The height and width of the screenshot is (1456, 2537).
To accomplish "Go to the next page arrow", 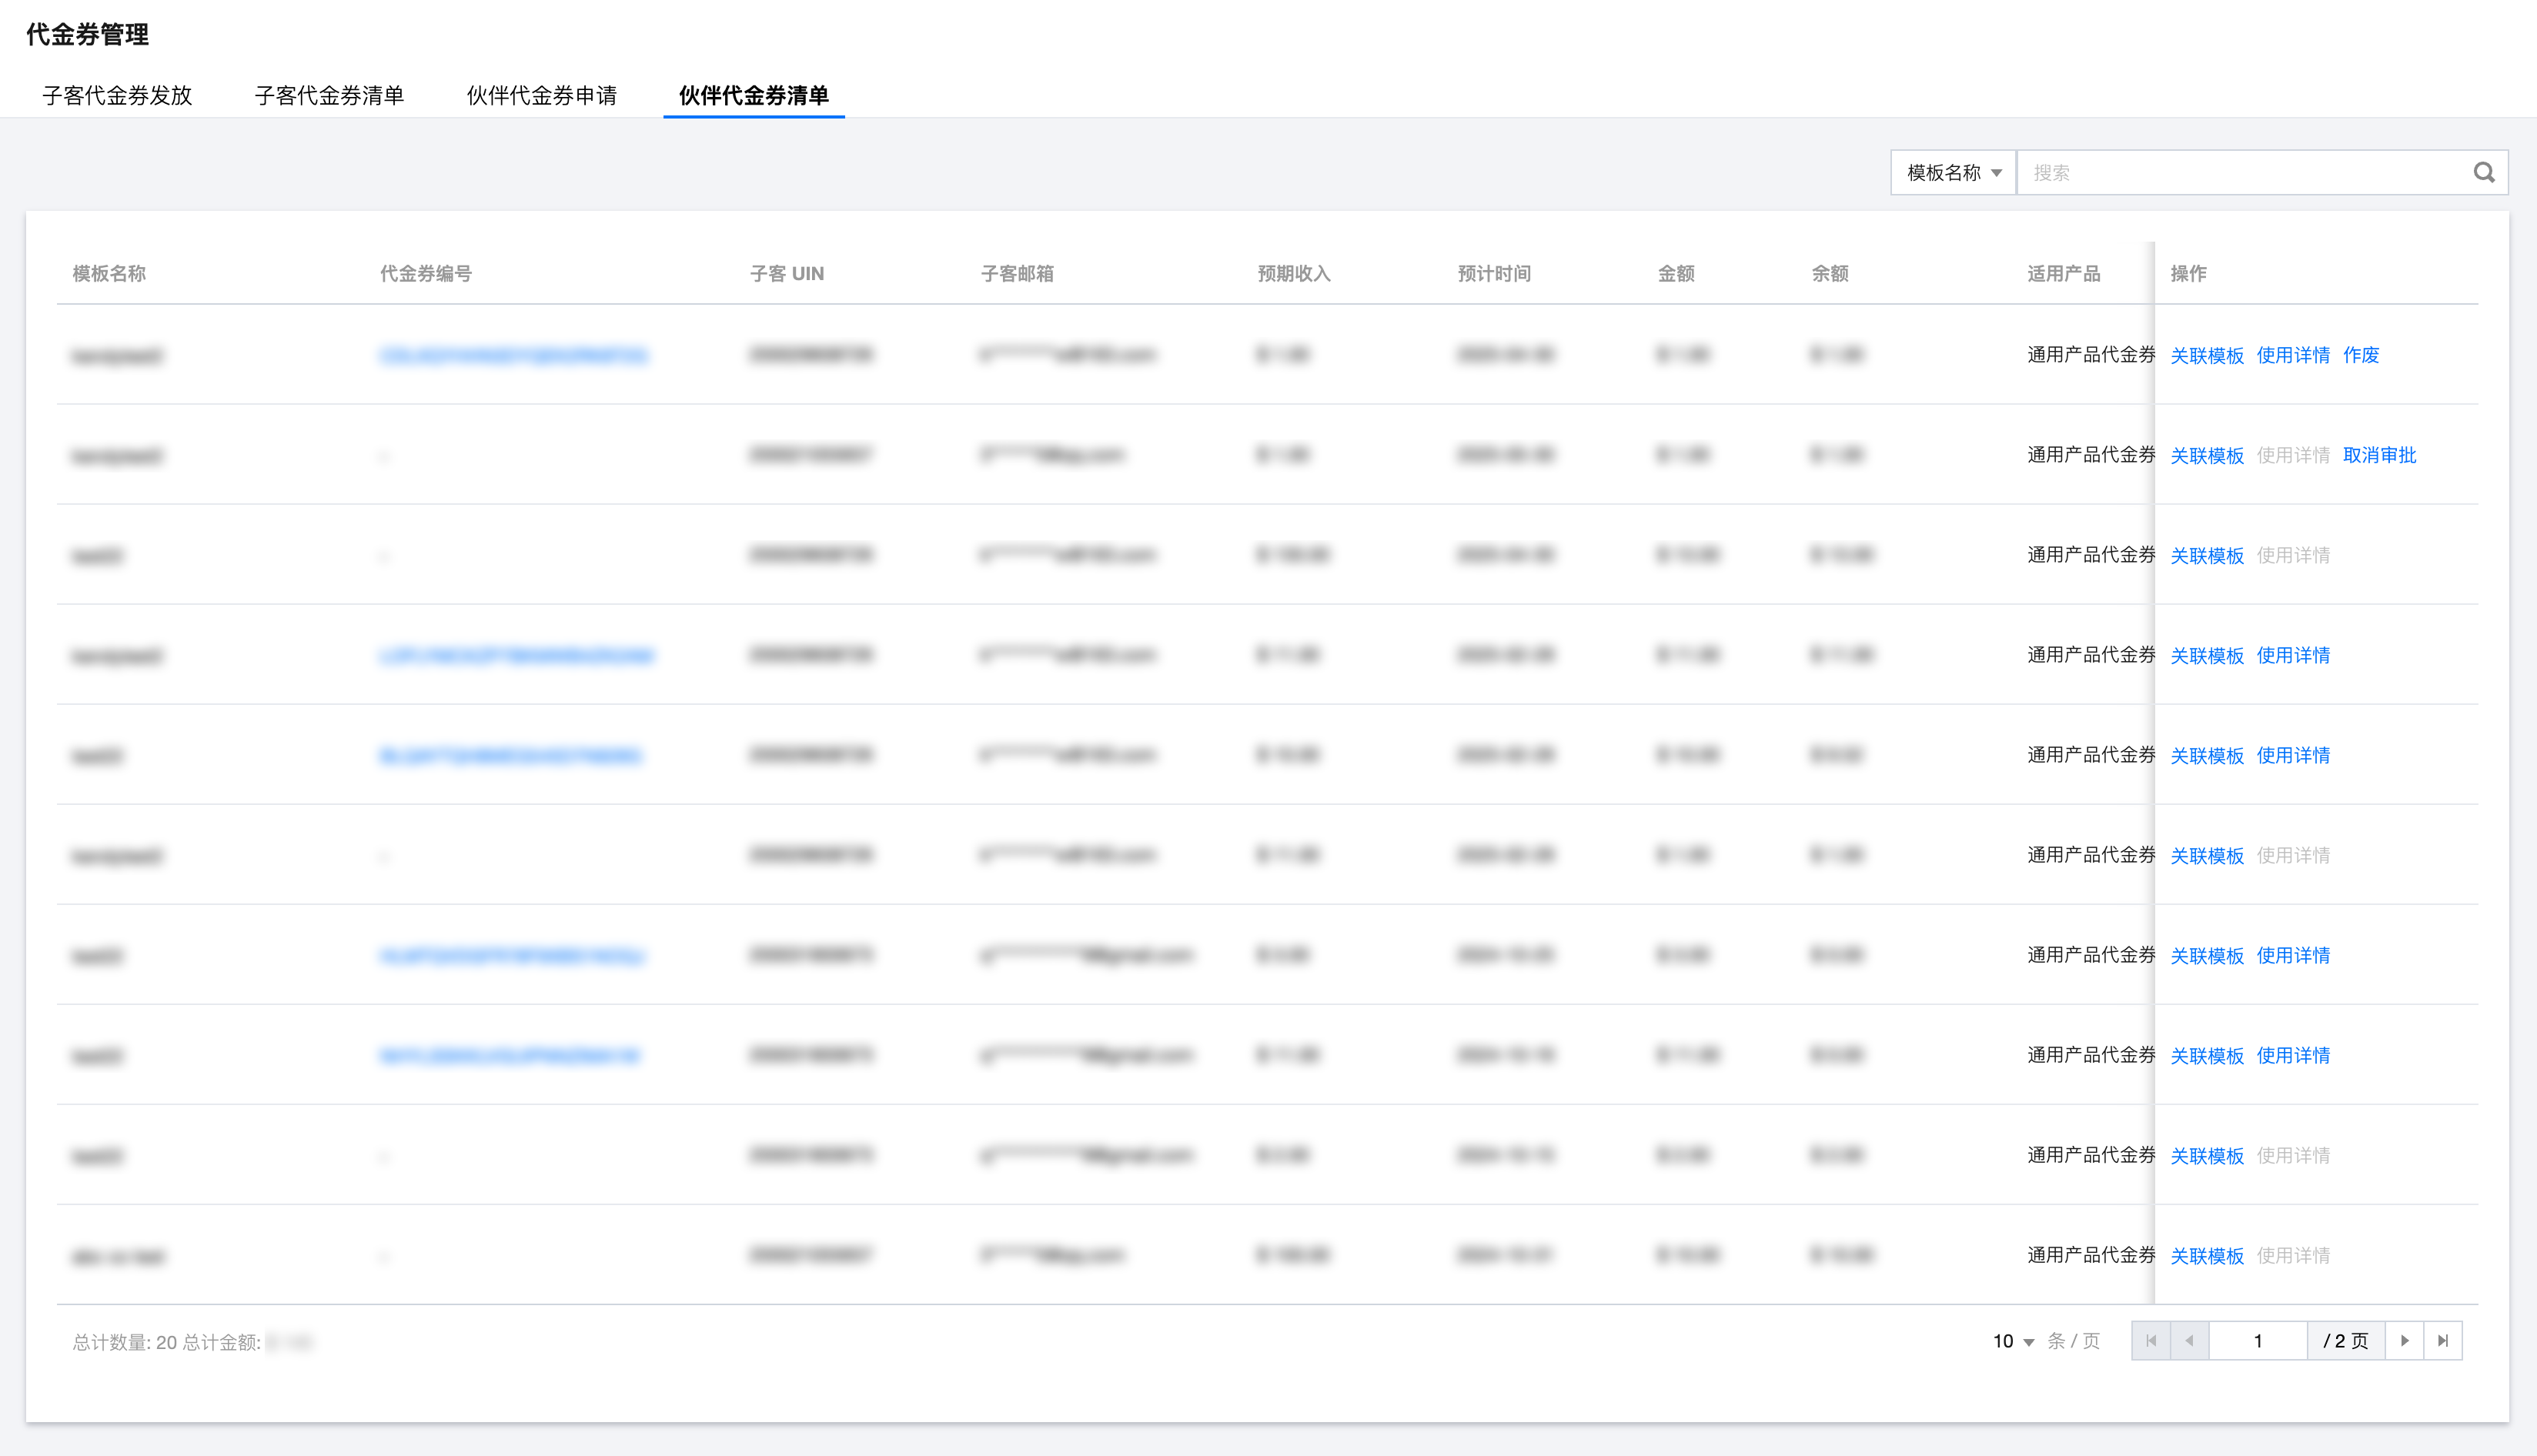I will tap(2405, 1341).
